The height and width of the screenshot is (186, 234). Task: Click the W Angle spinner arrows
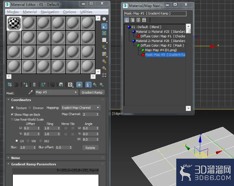coord(97,139)
